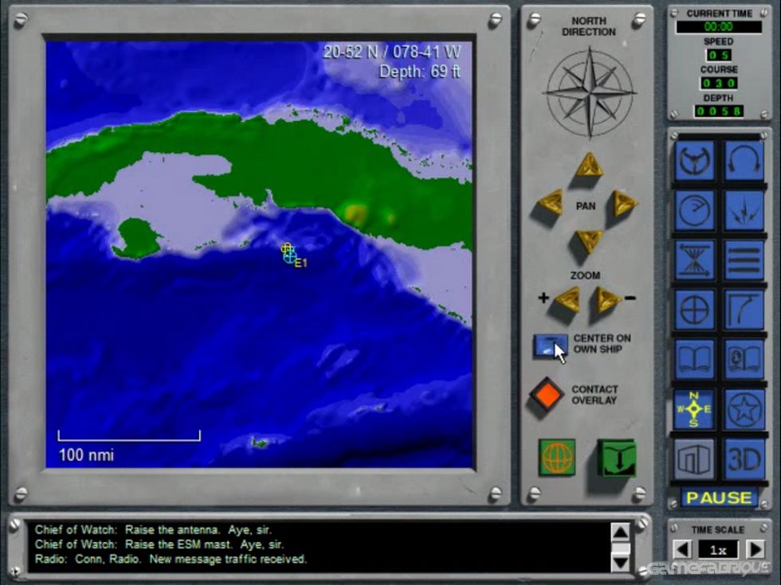This screenshot has width=781, height=585.
Task: Click the green down-arrow tray icon
Action: [x=616, y=458]
